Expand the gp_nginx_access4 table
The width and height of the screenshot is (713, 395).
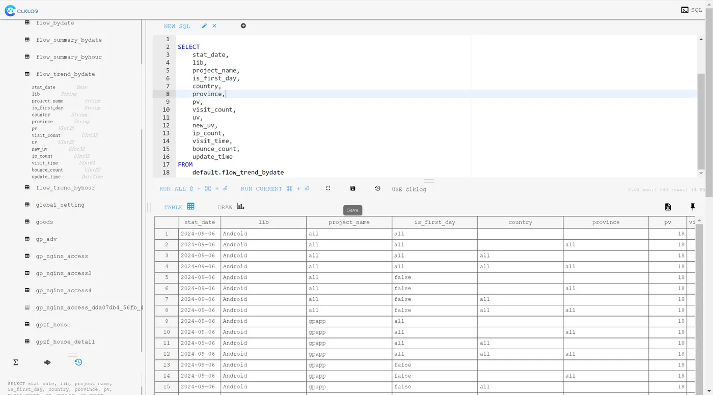point(64,290)
